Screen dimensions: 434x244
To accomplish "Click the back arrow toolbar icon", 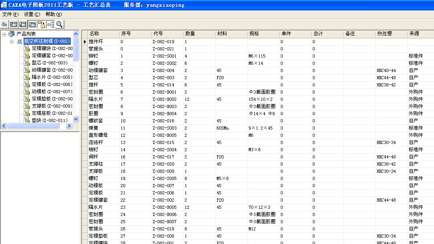I will point(4,24).
